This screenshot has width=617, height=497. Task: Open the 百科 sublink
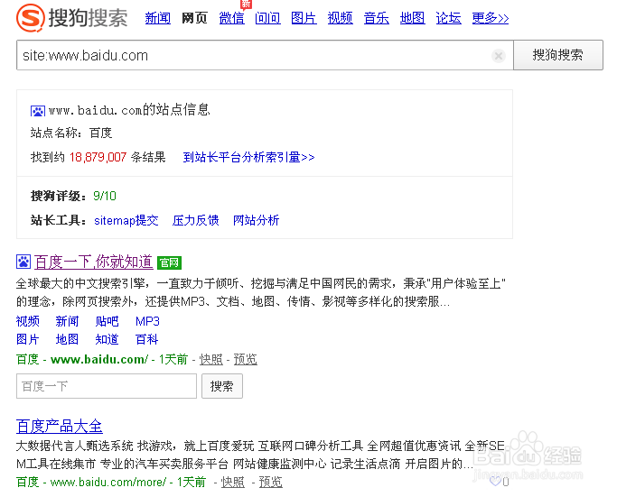point(146,339)
